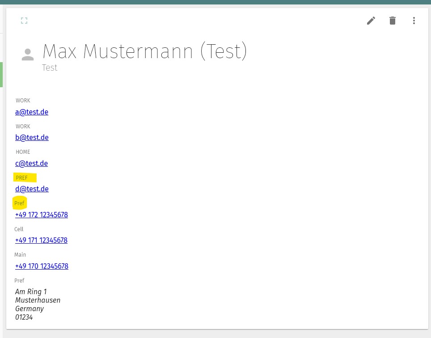Click the highlighted PREF email label

coord(22,178)
